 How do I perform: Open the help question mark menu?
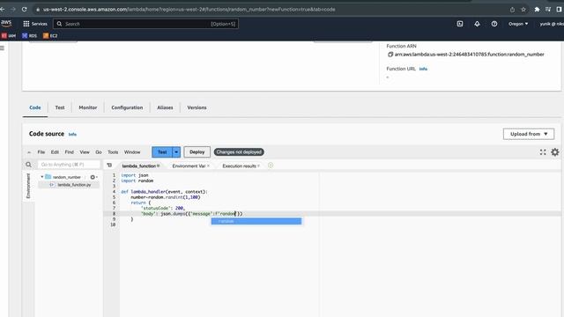coord(494,24)
